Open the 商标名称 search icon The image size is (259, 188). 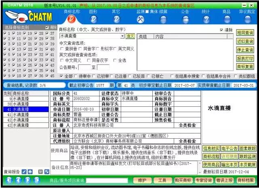click(x=72, y=19)
